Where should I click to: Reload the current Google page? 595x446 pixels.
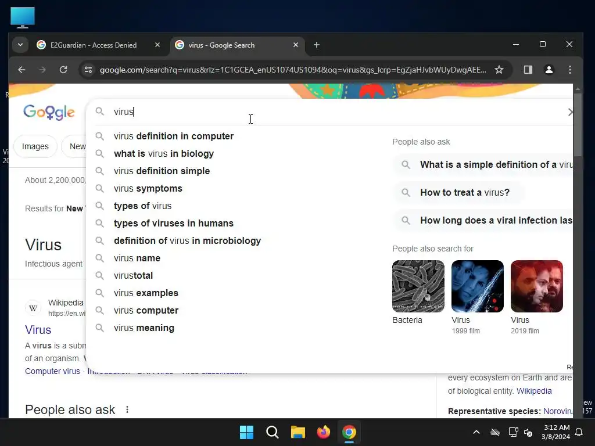[63, 70]
